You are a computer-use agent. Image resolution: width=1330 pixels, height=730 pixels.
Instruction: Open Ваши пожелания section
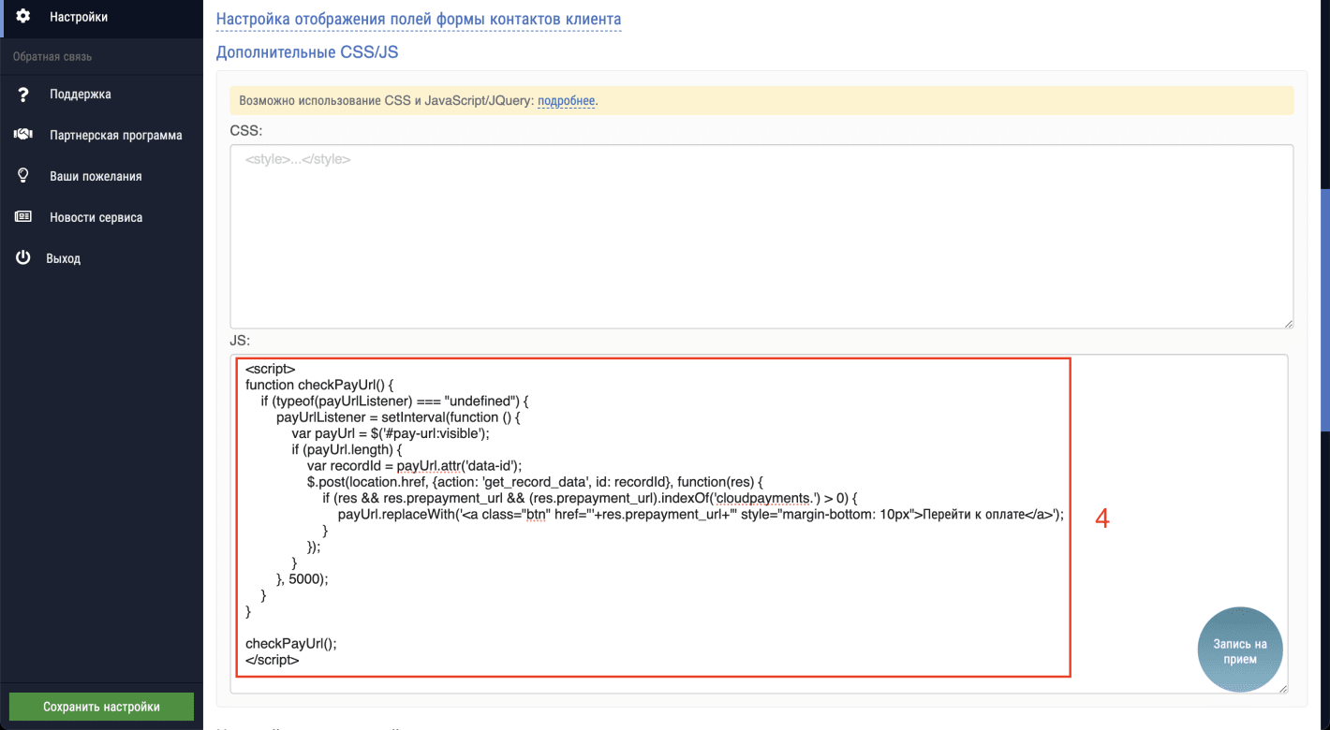(95, 175)
